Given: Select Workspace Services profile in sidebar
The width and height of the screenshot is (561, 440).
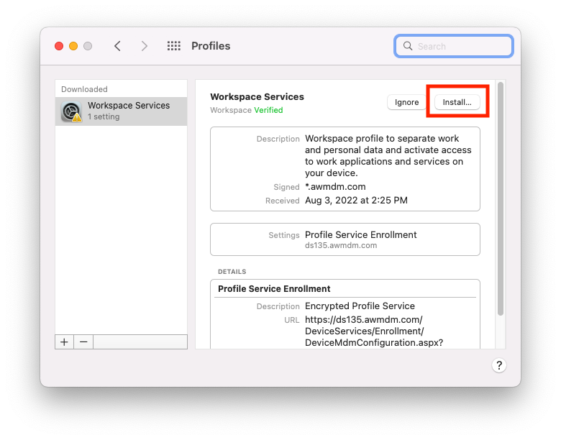Looking at the screenshot, I should (x=121, y=111).
